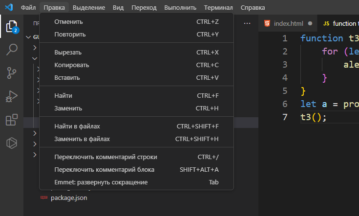This screenshot has height=216, width=359.
Task: Close the open Правка menu
Action: 54,7
